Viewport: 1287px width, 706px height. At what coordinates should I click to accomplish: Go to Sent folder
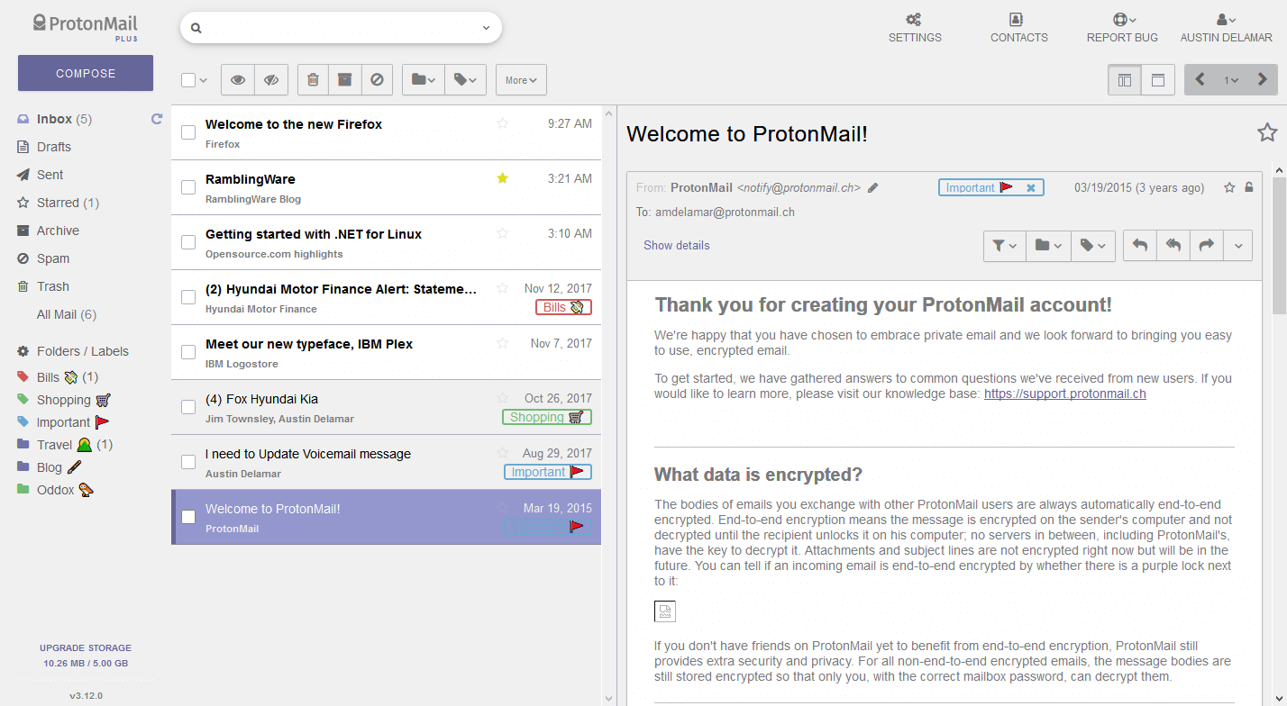pos(50,175)
